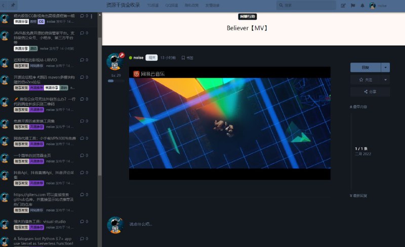Open the maven多模块 forum program discussion
This screenshot has width=405, height=247.
tap(44, 79)
